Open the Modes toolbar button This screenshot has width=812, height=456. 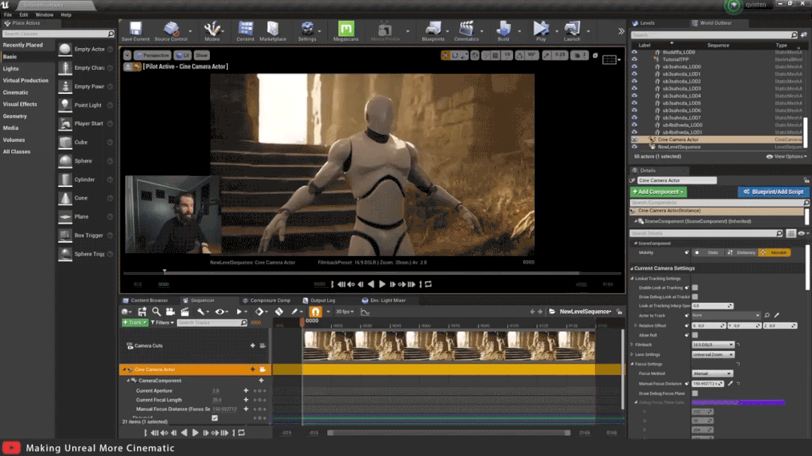click(211, 31)
